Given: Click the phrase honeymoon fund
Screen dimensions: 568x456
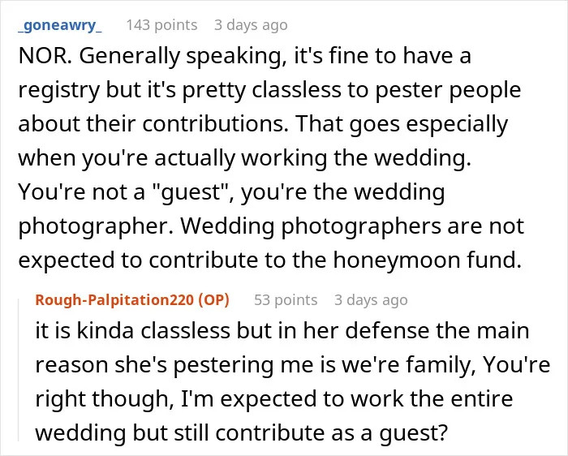Looking at the screenshot, I should point(428,260).
